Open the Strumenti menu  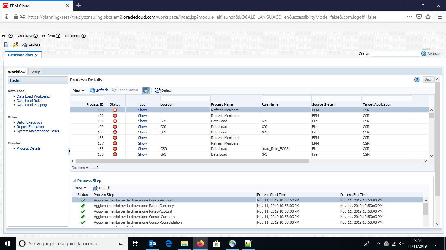point(75,36)
